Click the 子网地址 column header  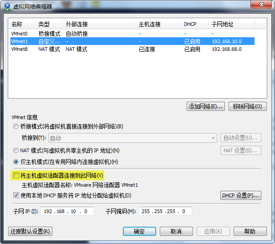[x=231, y=24]
